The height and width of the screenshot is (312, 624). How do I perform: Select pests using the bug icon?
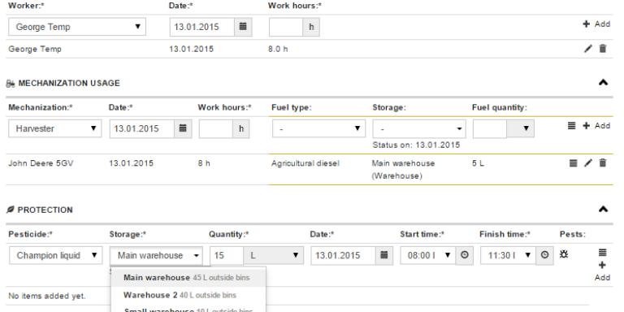pos(564,253)
